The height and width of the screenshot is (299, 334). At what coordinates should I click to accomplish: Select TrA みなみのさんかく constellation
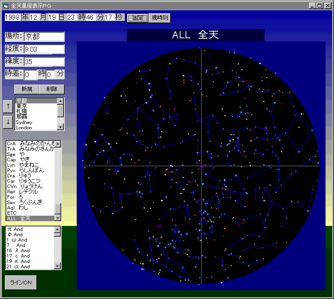point(30,149)
